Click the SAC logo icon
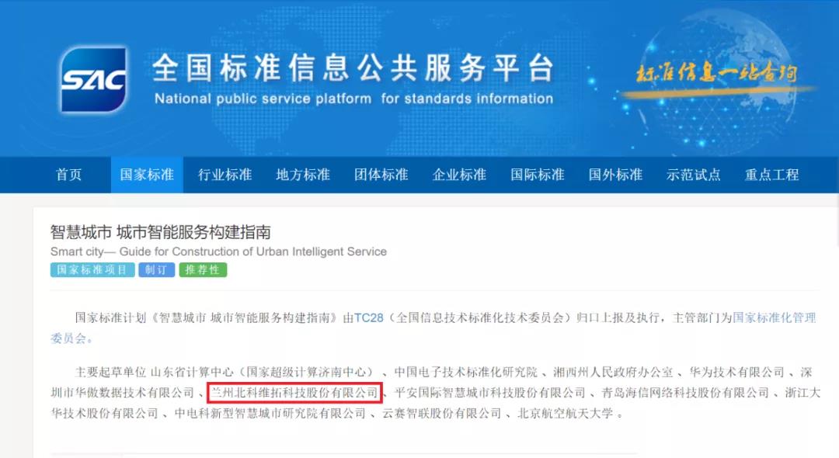This screenshot has height=458, width=839. pos(94,79)
